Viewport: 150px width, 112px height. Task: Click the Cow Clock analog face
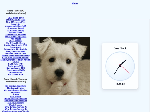[x=120, y=66]
